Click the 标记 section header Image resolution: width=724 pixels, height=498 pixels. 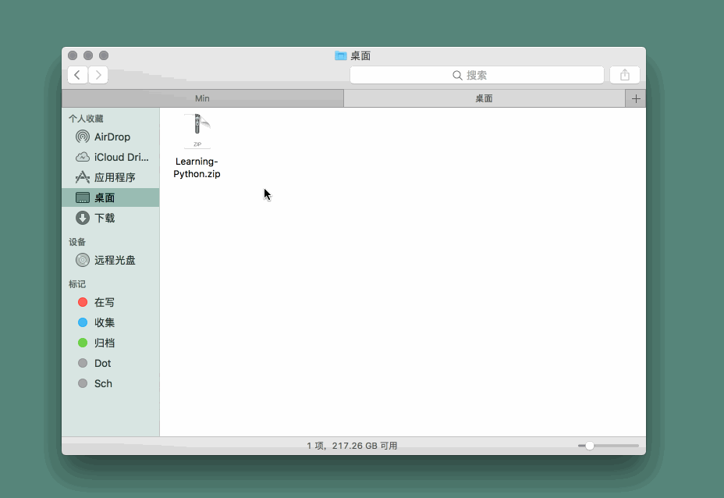click(x=77, y=284)
